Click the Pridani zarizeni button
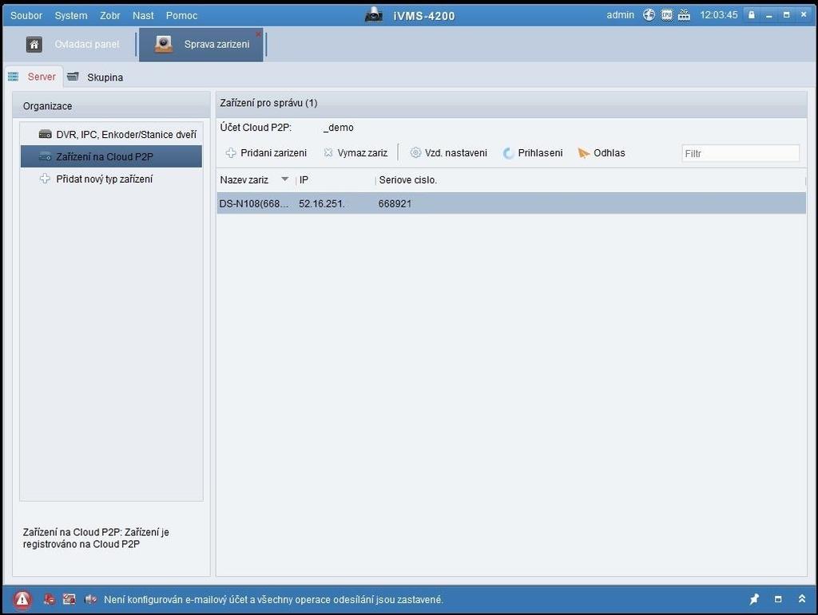Viewport: 818px width, 615px height. [x=266, y=152]
